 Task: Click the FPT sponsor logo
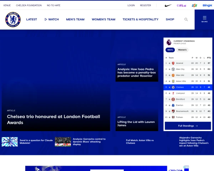coord(194,5)
